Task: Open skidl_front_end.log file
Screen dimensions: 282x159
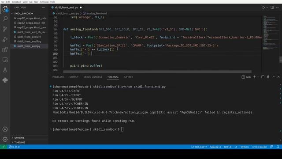Action: pyautogui.click(x=29, y=42)
